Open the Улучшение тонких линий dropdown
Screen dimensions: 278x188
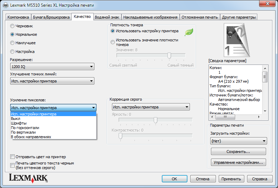pos(52,81)
